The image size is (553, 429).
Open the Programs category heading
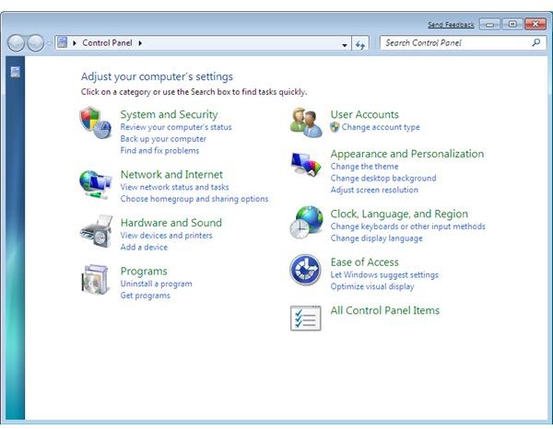point(144,272)
